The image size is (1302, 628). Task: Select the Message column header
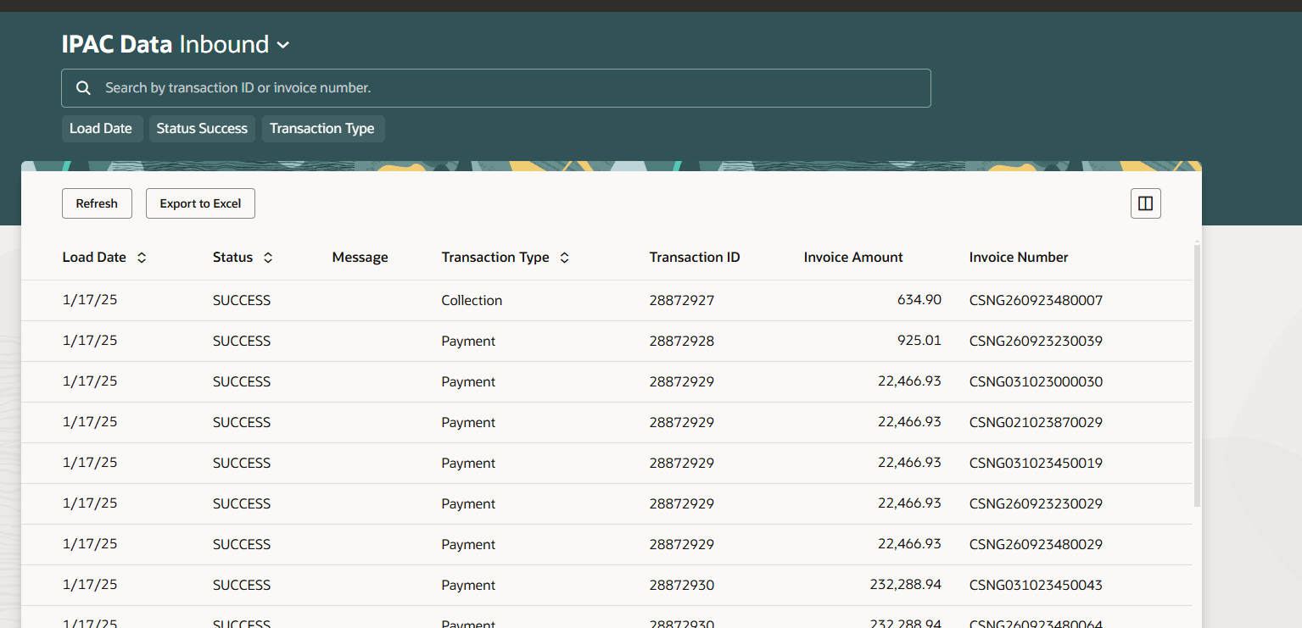pyautogui.click(x=360, y=257)
